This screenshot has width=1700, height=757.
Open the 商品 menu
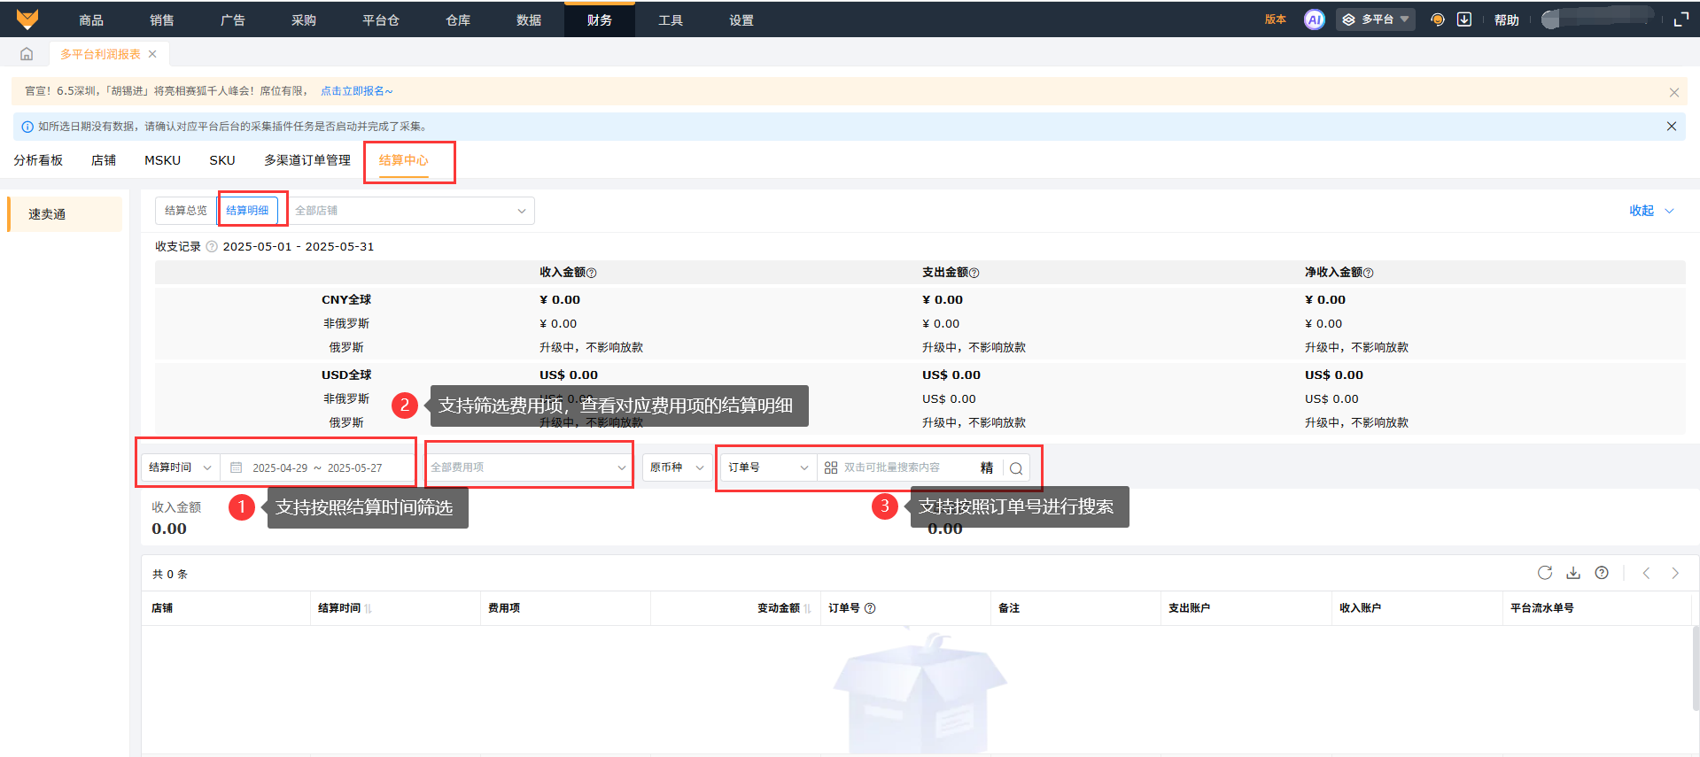[91, 19]
